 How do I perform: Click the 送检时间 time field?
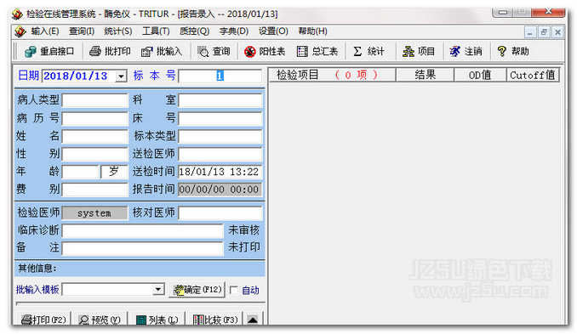point(220,172)
